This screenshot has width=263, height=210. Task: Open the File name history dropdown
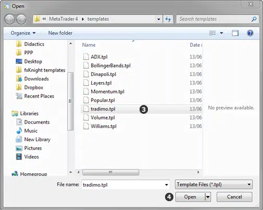point(166,185)
